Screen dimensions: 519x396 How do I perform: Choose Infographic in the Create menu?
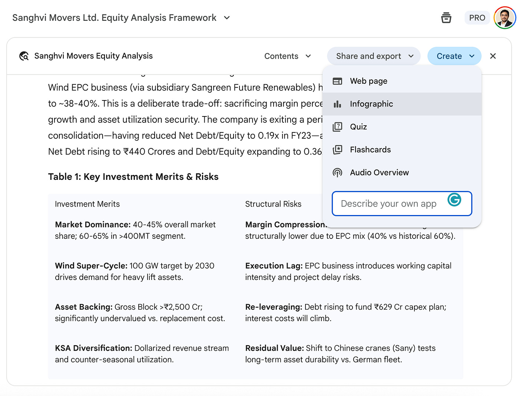(402, 104)
